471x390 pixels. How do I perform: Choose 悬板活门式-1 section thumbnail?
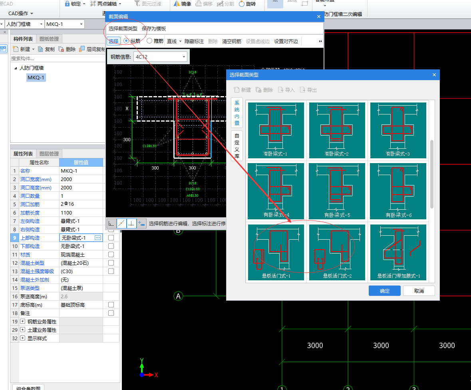pos(276,252)
